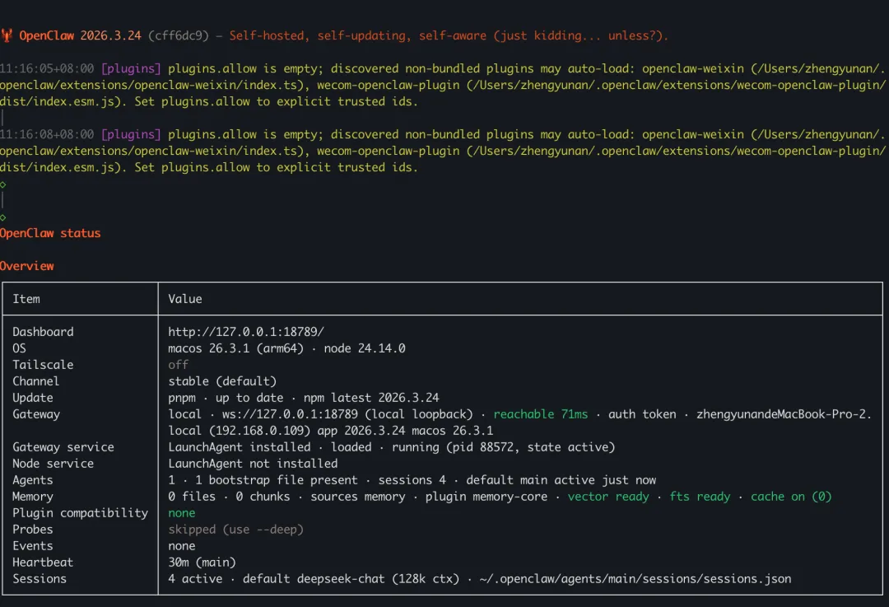The image size is (889, 607).
Task: Click the Probes row label
Action: tap(33, 530)
